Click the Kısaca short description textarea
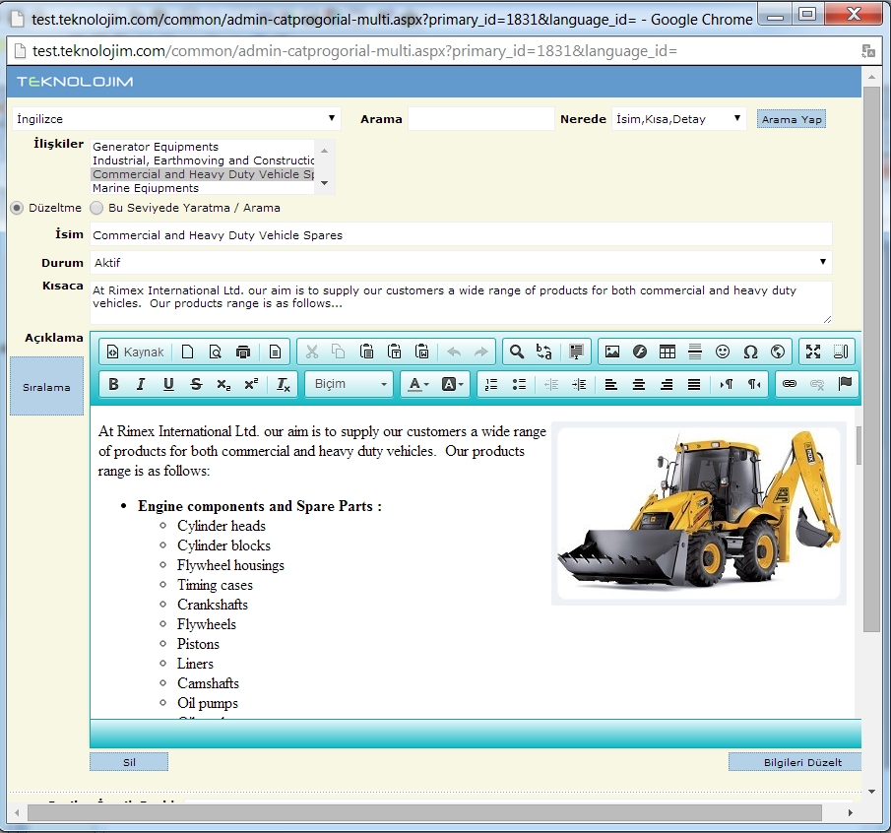Screen dimensions: 891x833 (x=461, y=303)
